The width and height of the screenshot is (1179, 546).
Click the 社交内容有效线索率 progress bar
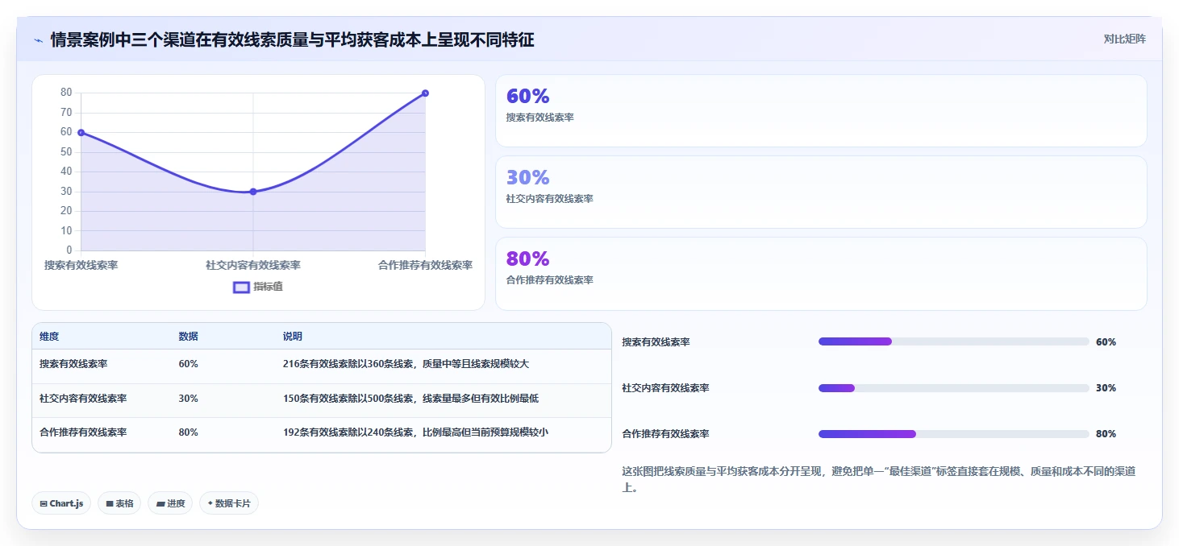[x=953, y=388]
